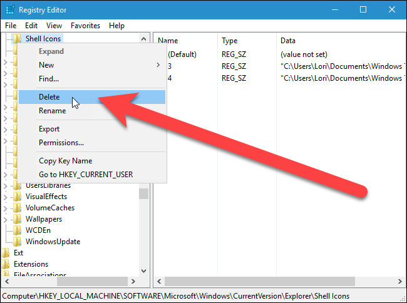Click the REG_SZ type of (Default)
Viewport: 407px width, 303px height.
(234, 54)
